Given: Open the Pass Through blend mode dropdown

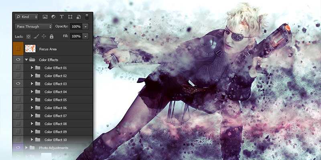Looking at the screenshot, I should click(x=33, y=26).
